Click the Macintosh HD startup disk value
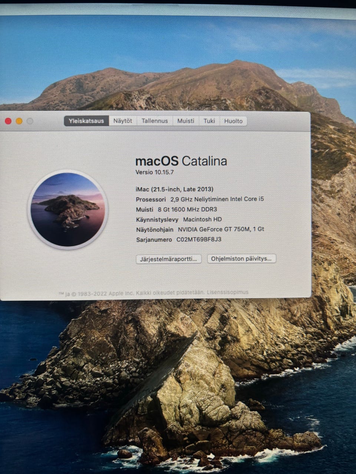This screenshot has width=356, height=474. 202,219
